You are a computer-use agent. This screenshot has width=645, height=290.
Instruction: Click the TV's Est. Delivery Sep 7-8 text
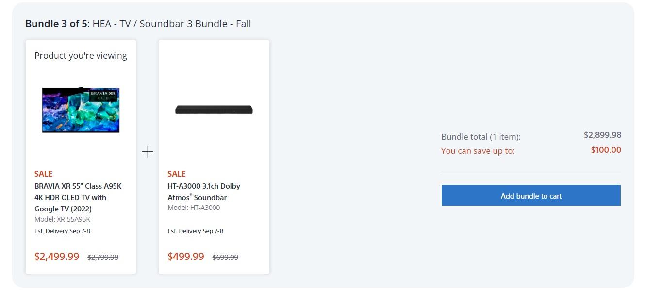click(x=62, y=231)
